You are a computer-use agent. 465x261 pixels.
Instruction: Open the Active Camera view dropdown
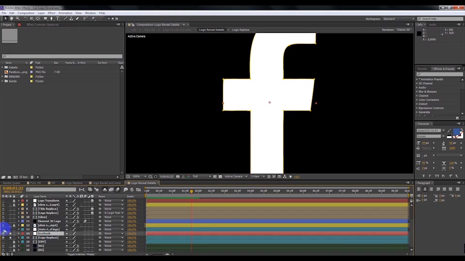pos(236,177)
